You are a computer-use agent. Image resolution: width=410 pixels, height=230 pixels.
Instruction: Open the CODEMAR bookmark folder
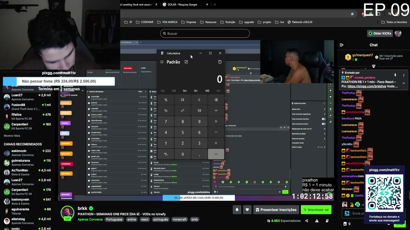144,22
